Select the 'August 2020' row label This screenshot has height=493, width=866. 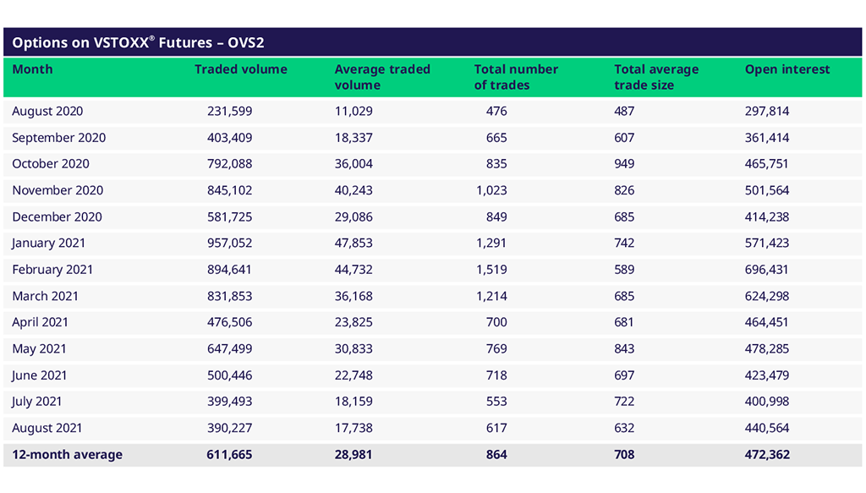coord(47,111)
